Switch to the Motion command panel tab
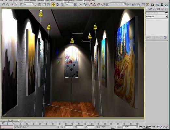The height and width of the screenshot is (130, 170). pos(158,9)
